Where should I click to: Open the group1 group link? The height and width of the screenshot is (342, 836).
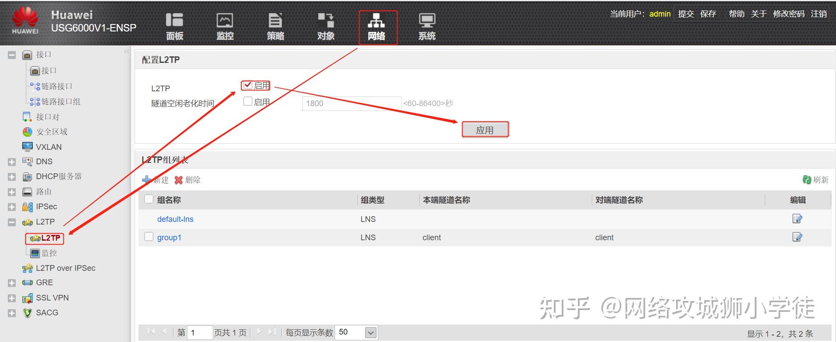click(x=169, y=238)
